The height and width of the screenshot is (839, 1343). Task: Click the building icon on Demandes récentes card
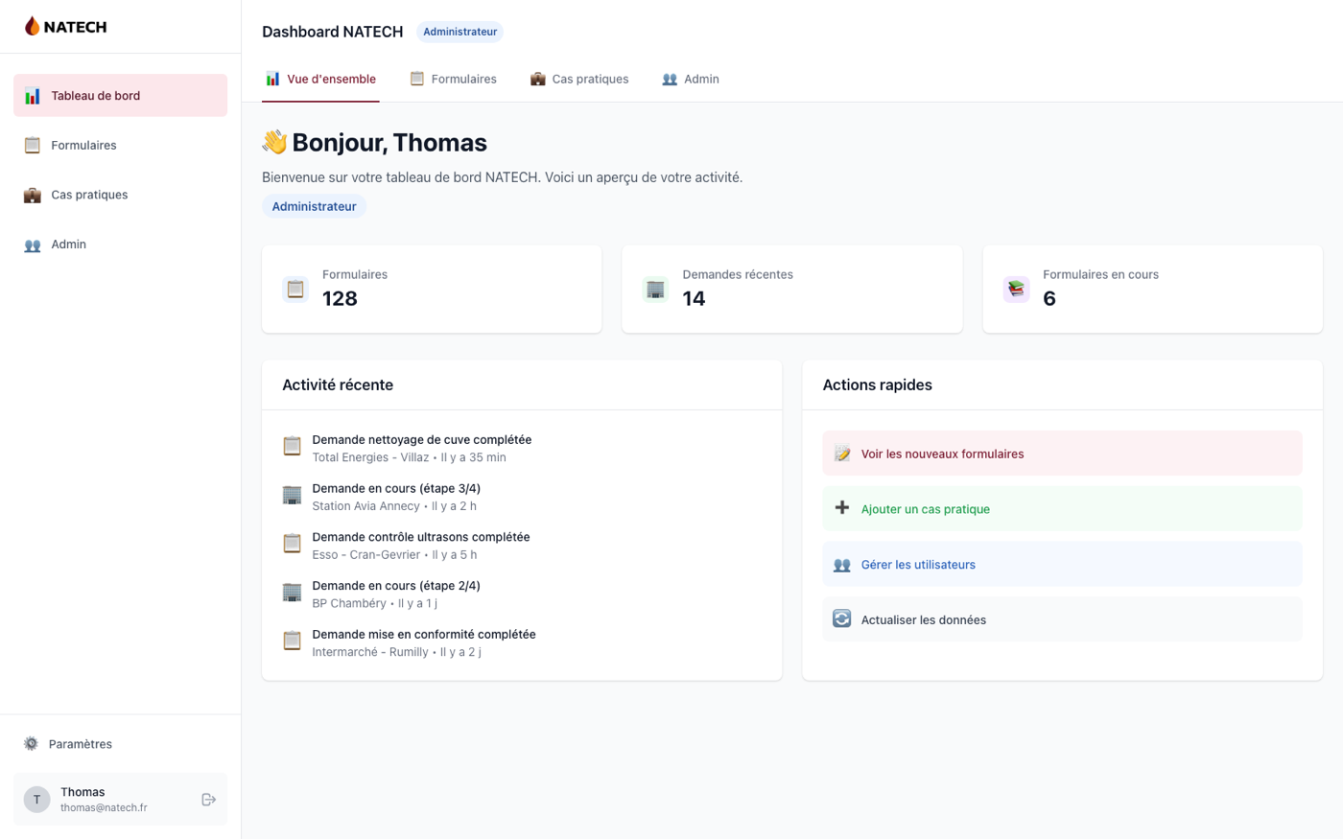pos(655,289)
